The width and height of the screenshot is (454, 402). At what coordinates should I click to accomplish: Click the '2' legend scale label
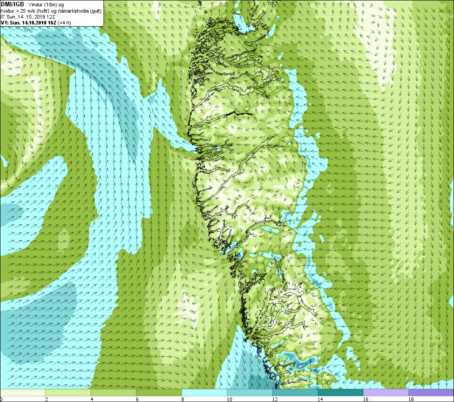pyautogui.click(x=46, y=399)
